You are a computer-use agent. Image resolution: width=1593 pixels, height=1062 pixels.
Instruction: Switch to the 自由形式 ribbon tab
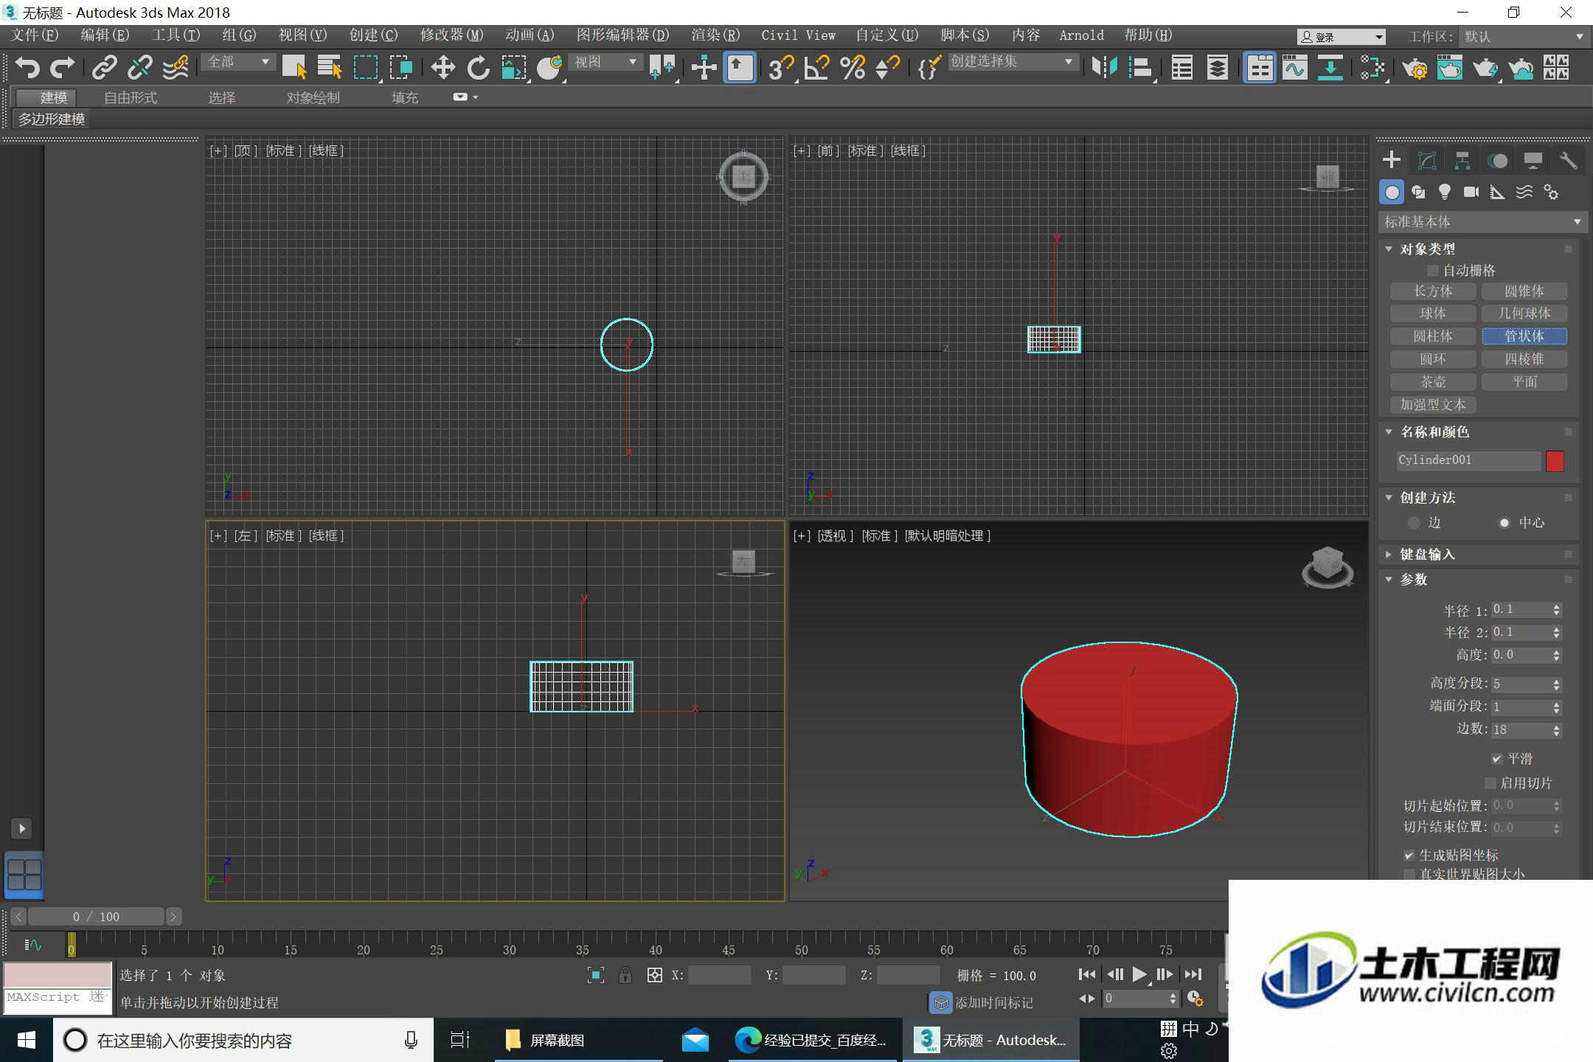click(131, 97)
